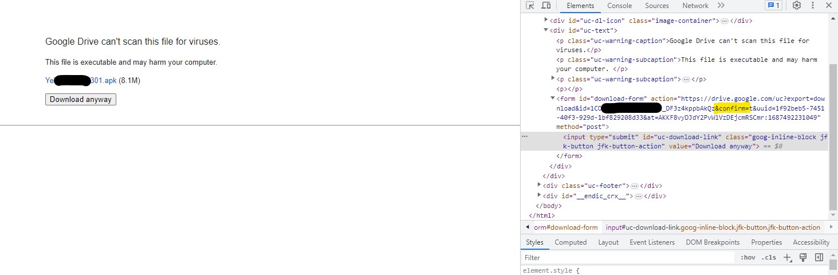This screenshot has width=838, height=275.
Task: Open the DevTools three-dot customize menu
Action: [x=813, y=6]
